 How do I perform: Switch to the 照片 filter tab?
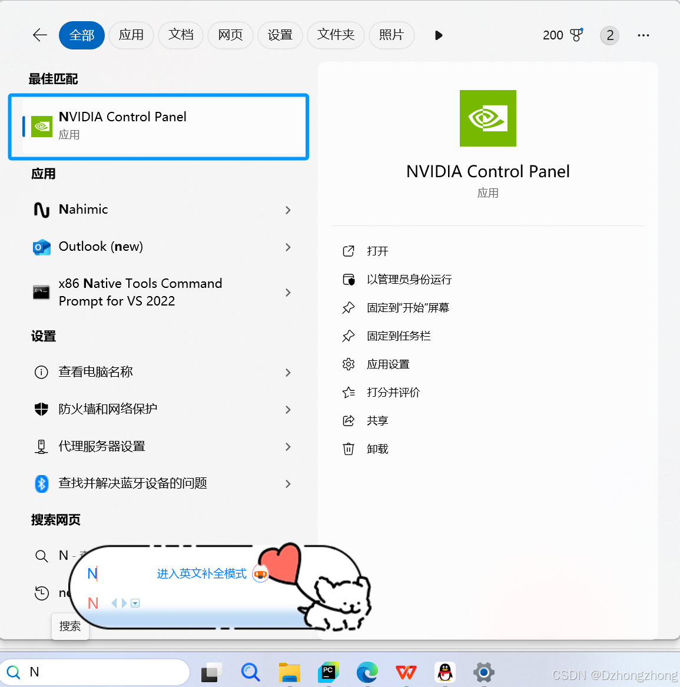click(392, 35)
